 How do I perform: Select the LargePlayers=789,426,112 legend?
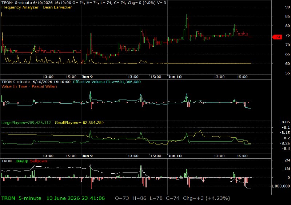(x=26, y=123)
